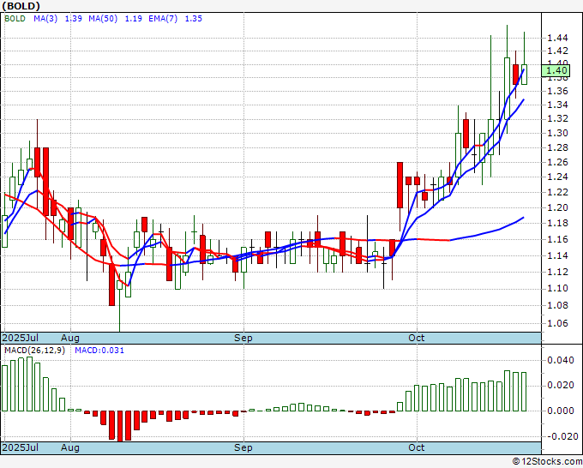Click the MA(50) value 1.19
The width and height of the screenshot is (583, 468).
click(133, 19)
